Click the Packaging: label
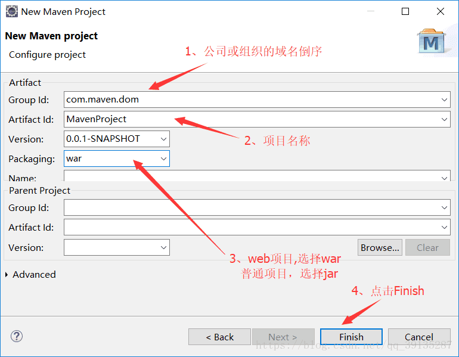The height and width of the screenshot is (357, 459). 32,159
